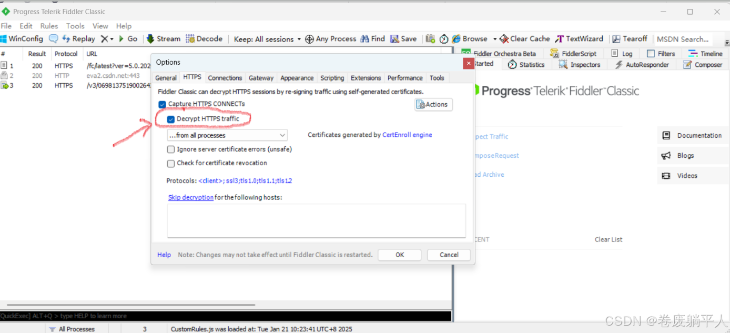Open the TextWizard tool
The height and width of the screenshot is (333, 730).
(579, 39)
